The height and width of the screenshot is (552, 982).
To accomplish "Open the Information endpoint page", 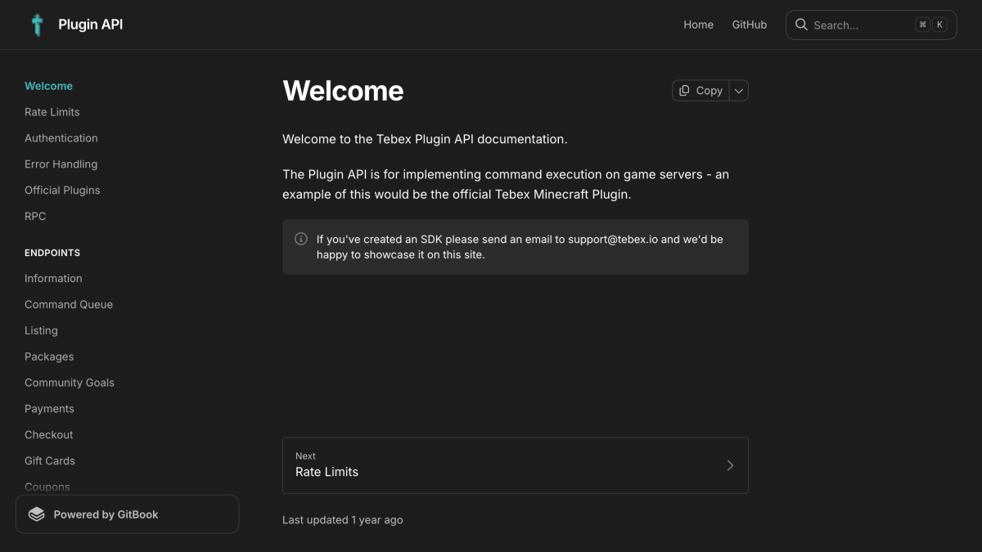I will tap(53, 279).
